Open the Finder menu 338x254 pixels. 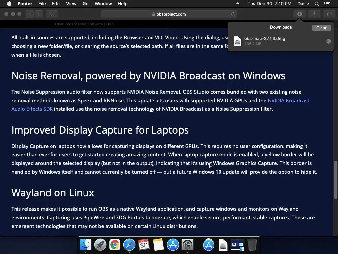(25, 4)
